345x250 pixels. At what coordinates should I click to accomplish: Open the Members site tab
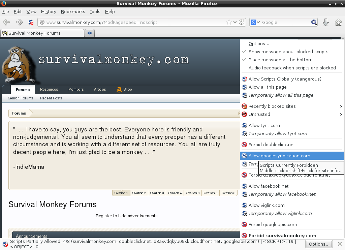(76, 89)
